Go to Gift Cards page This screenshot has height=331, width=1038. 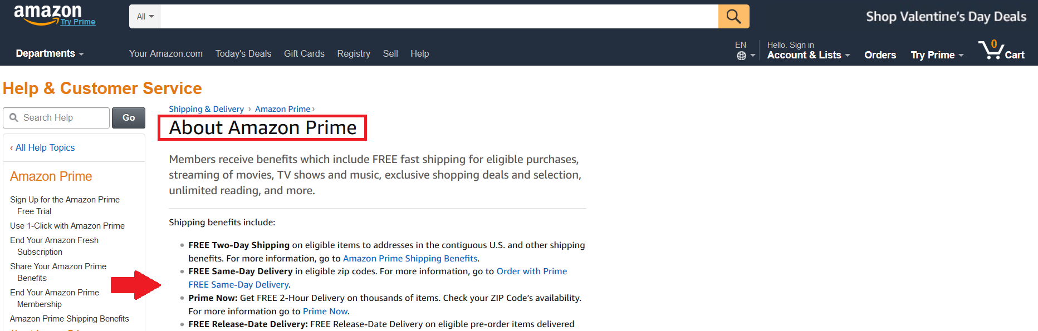[x=304, y=53]
